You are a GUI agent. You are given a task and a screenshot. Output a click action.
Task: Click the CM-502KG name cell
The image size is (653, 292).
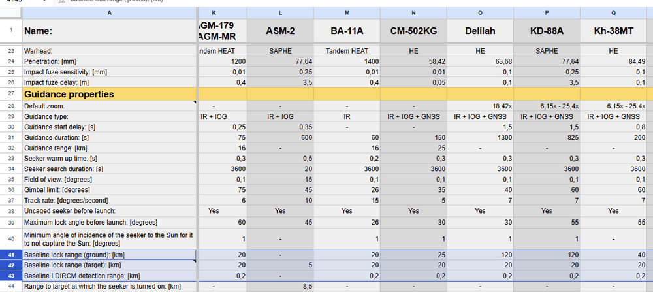pos(413,31)
